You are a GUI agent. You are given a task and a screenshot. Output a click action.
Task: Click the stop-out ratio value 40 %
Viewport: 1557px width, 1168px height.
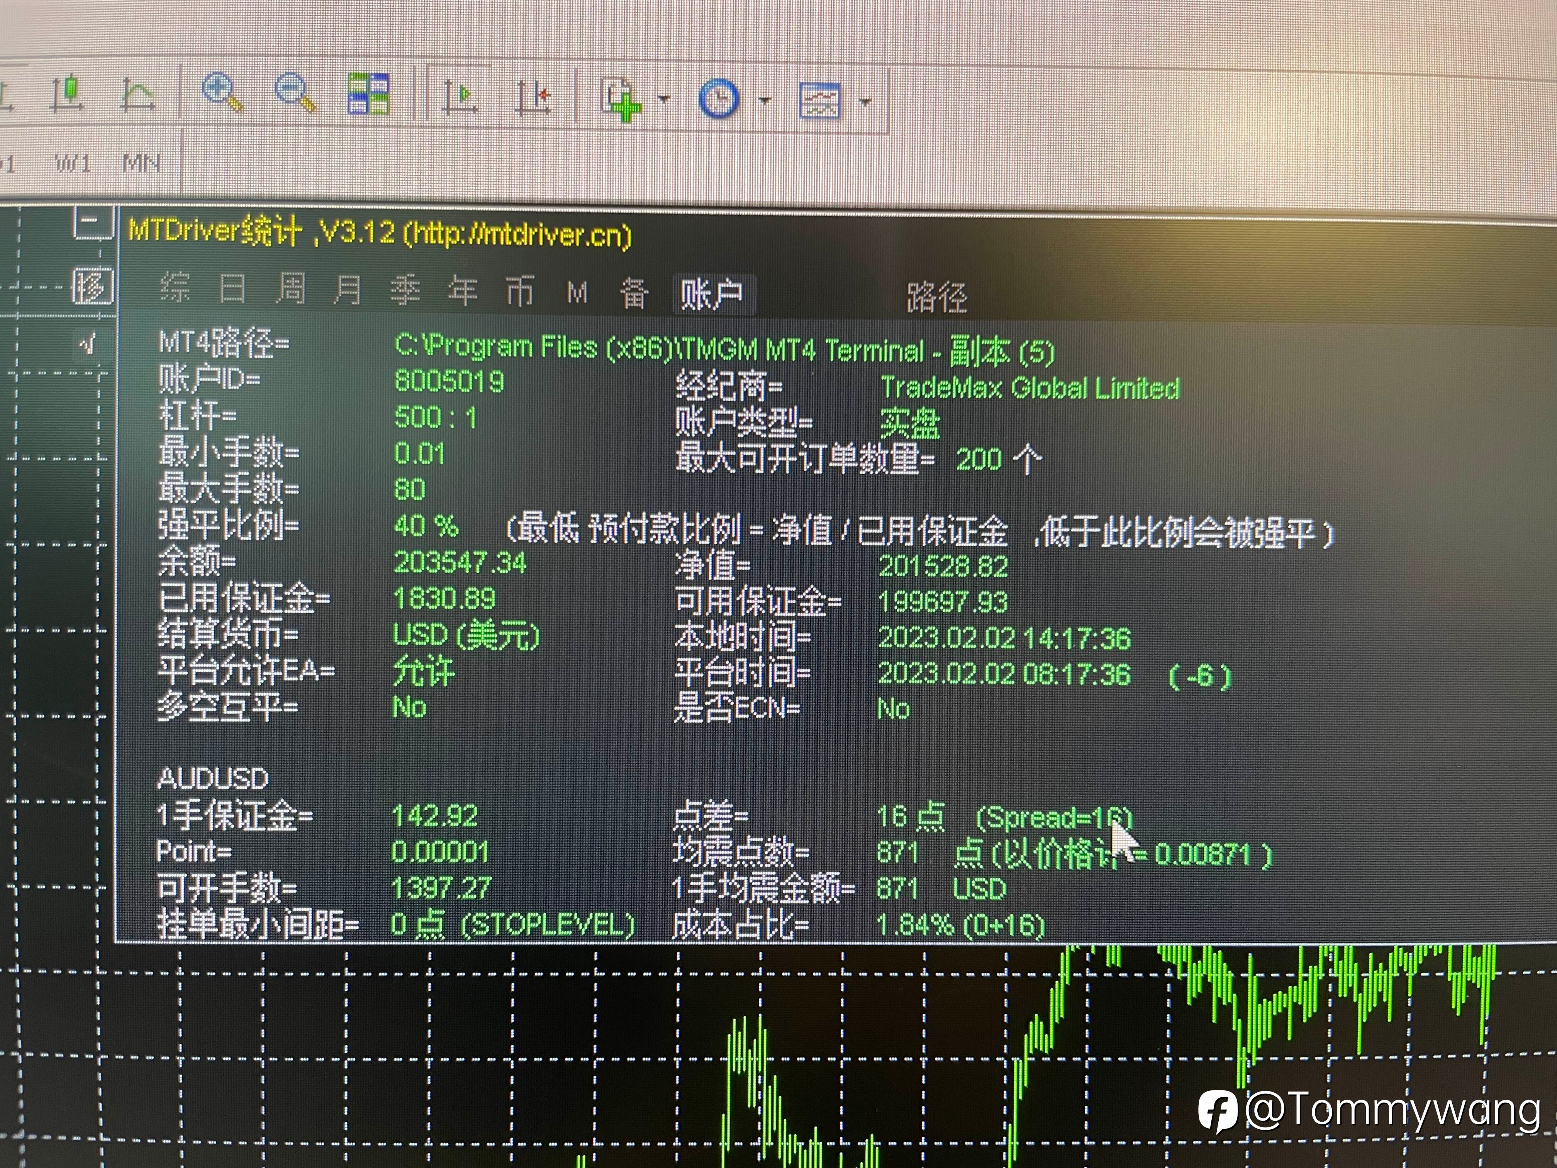tap(427, 525)
